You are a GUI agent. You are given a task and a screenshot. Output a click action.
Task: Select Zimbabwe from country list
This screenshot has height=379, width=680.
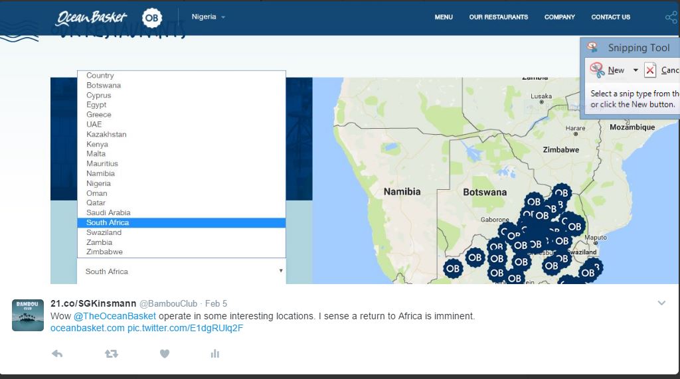[x=181, y=252]
